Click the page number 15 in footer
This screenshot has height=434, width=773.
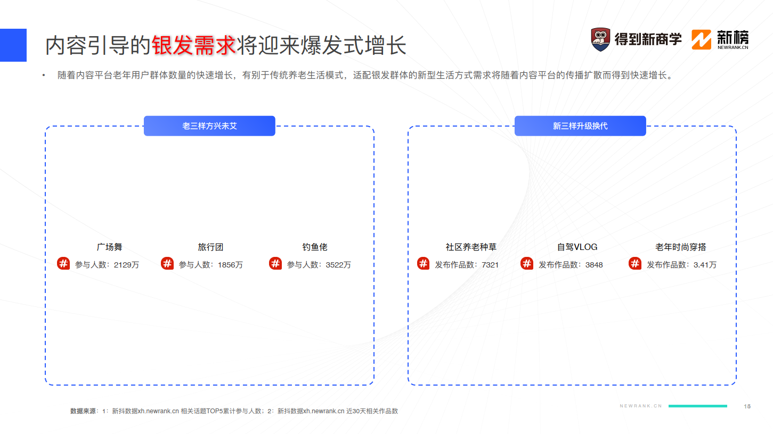click(x=747, y=406)
